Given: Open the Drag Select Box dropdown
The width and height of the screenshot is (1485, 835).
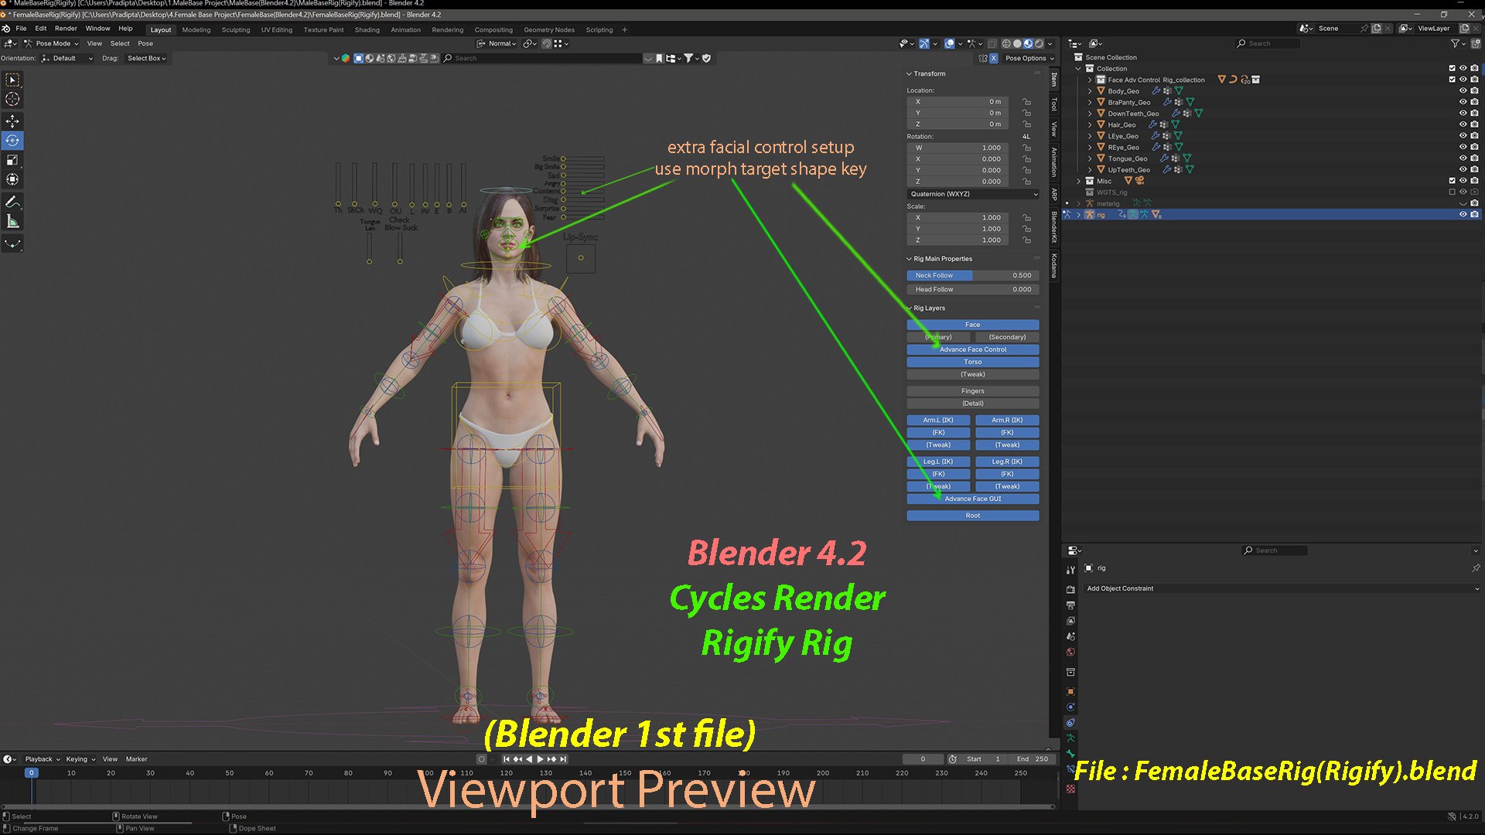Looking at the screenshot, I should click(146, 58).
